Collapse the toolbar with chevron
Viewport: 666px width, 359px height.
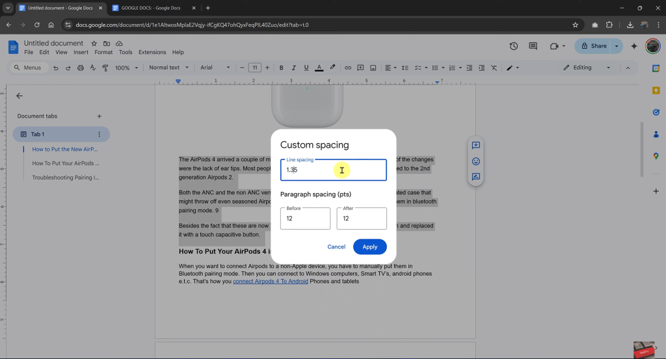tap(628, 68)
